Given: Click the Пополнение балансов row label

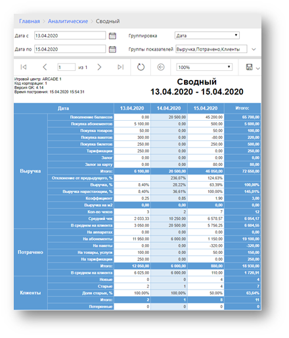Looking at the screenshot, I should (x=91, y=117).
